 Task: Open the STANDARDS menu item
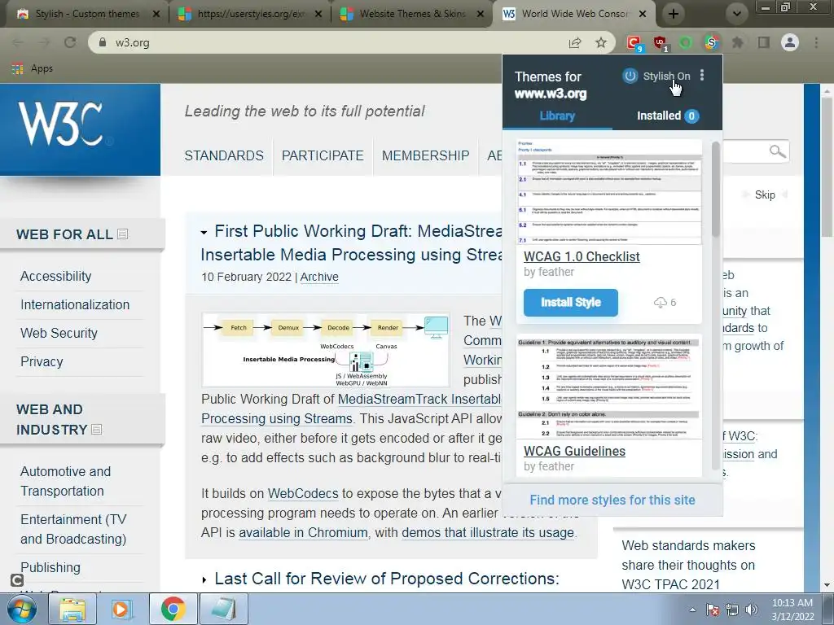coord(224,155)
